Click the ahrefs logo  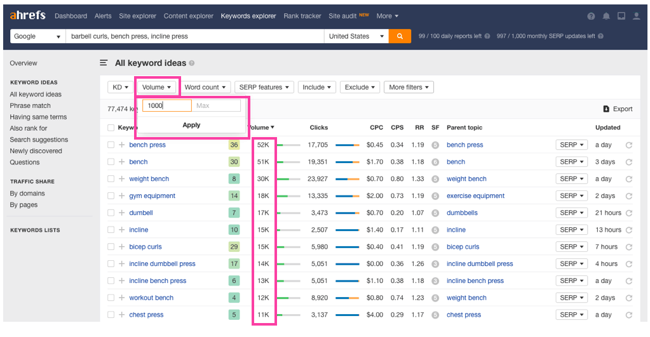27,15
